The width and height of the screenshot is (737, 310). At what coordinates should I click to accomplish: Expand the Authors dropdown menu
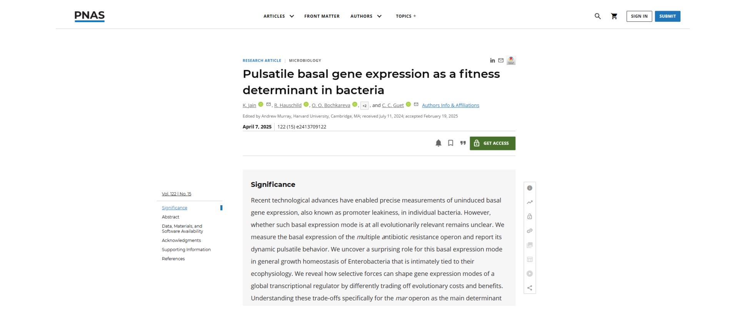366,16
